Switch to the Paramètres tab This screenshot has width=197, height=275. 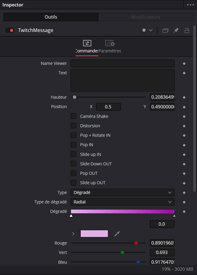pos(110,47)
